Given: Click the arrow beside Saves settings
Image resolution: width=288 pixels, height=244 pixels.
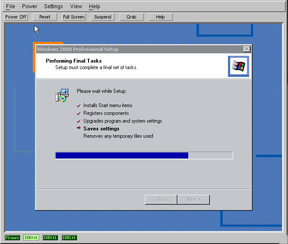Looking at the screenshot, I should click(79, 128).
